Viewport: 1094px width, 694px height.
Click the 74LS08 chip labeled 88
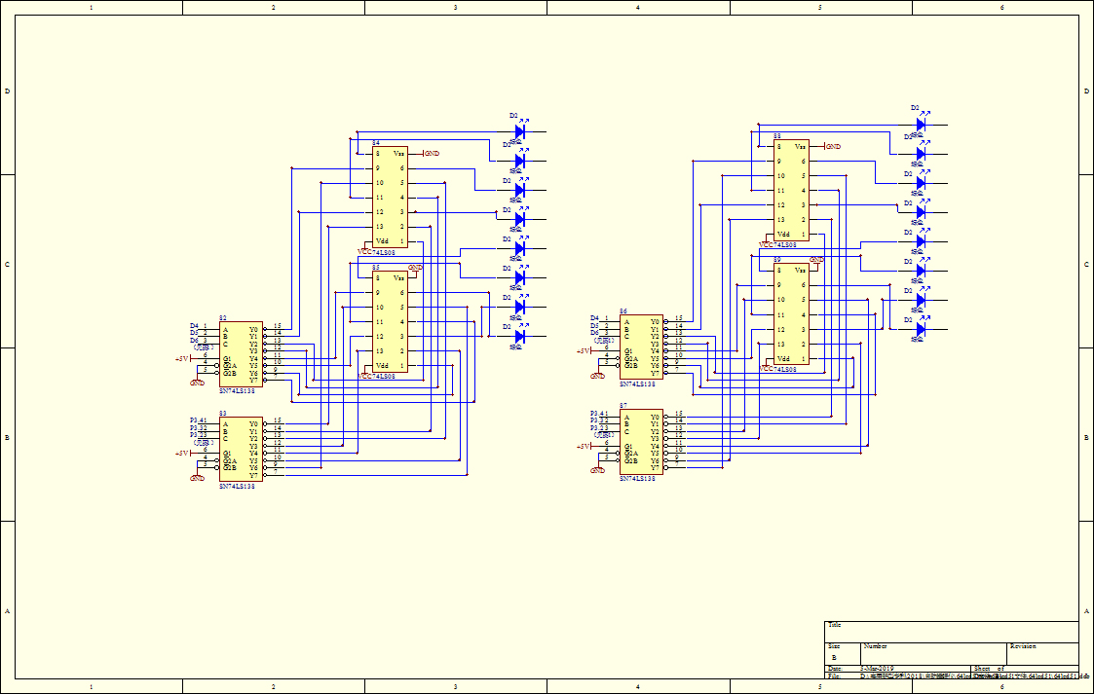tap(791, 190)
